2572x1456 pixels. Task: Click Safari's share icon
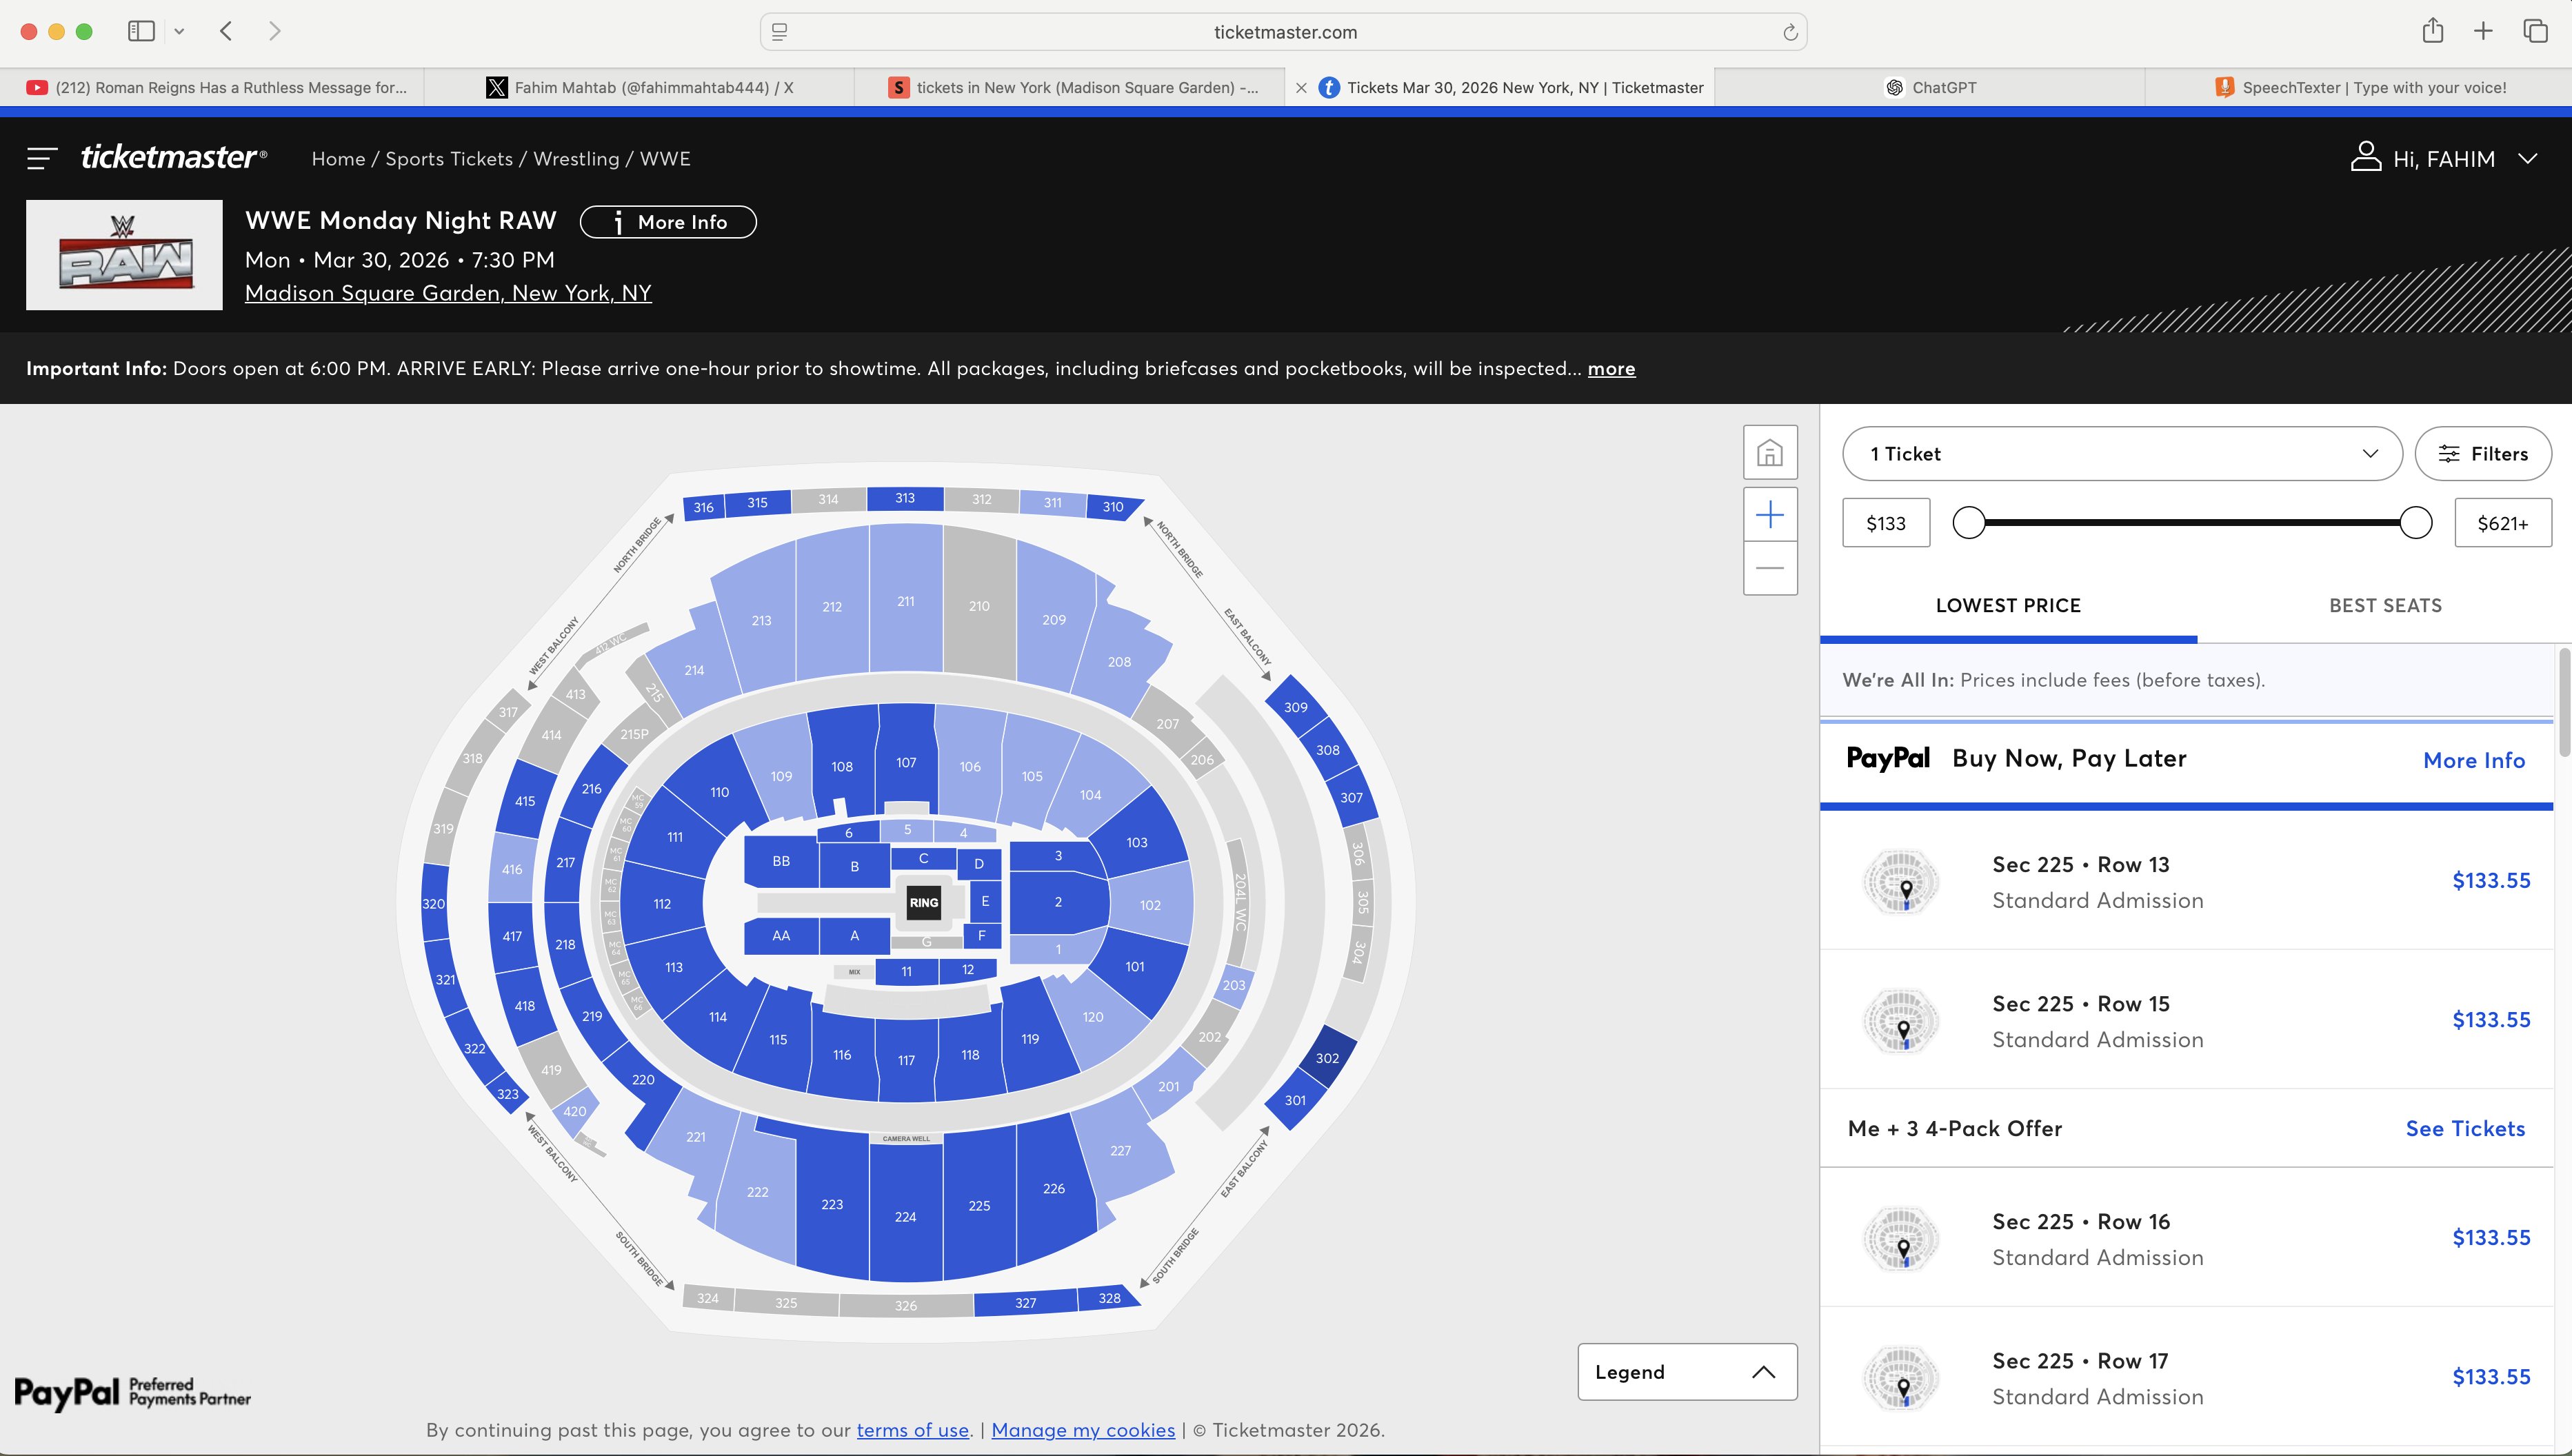[x=2432, y=31]
